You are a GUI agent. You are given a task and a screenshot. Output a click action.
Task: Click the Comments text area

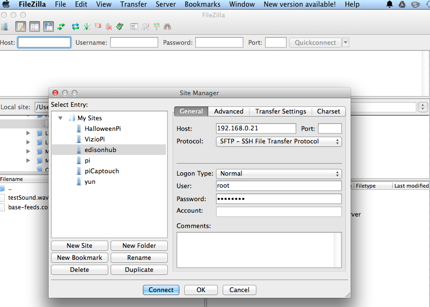pos(259,250)
